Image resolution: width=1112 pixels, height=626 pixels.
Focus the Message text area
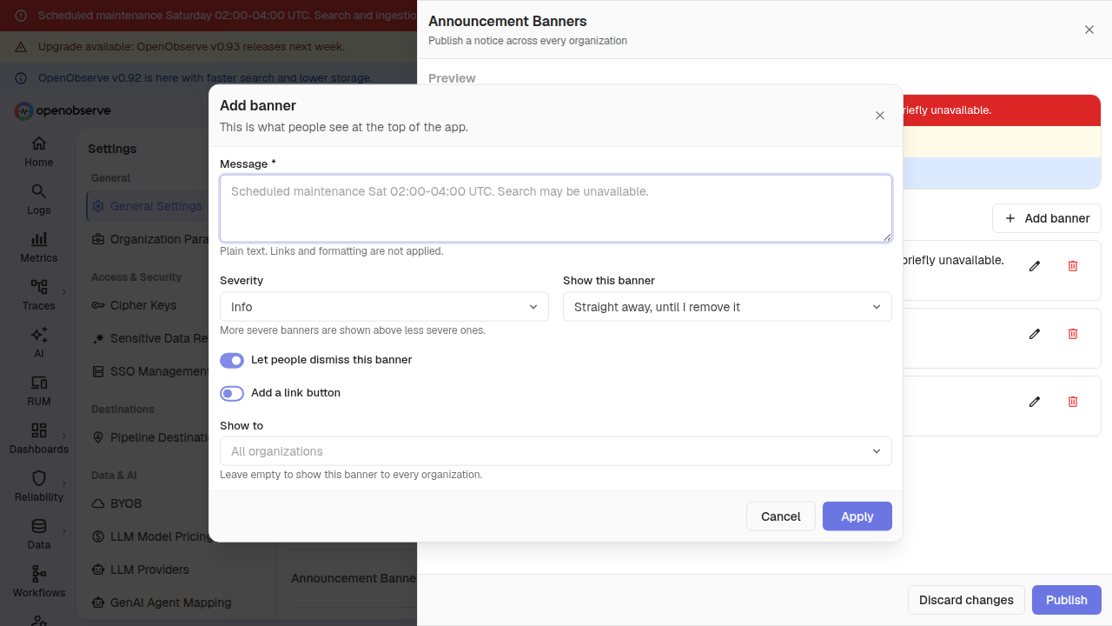(x=556, y=209)
